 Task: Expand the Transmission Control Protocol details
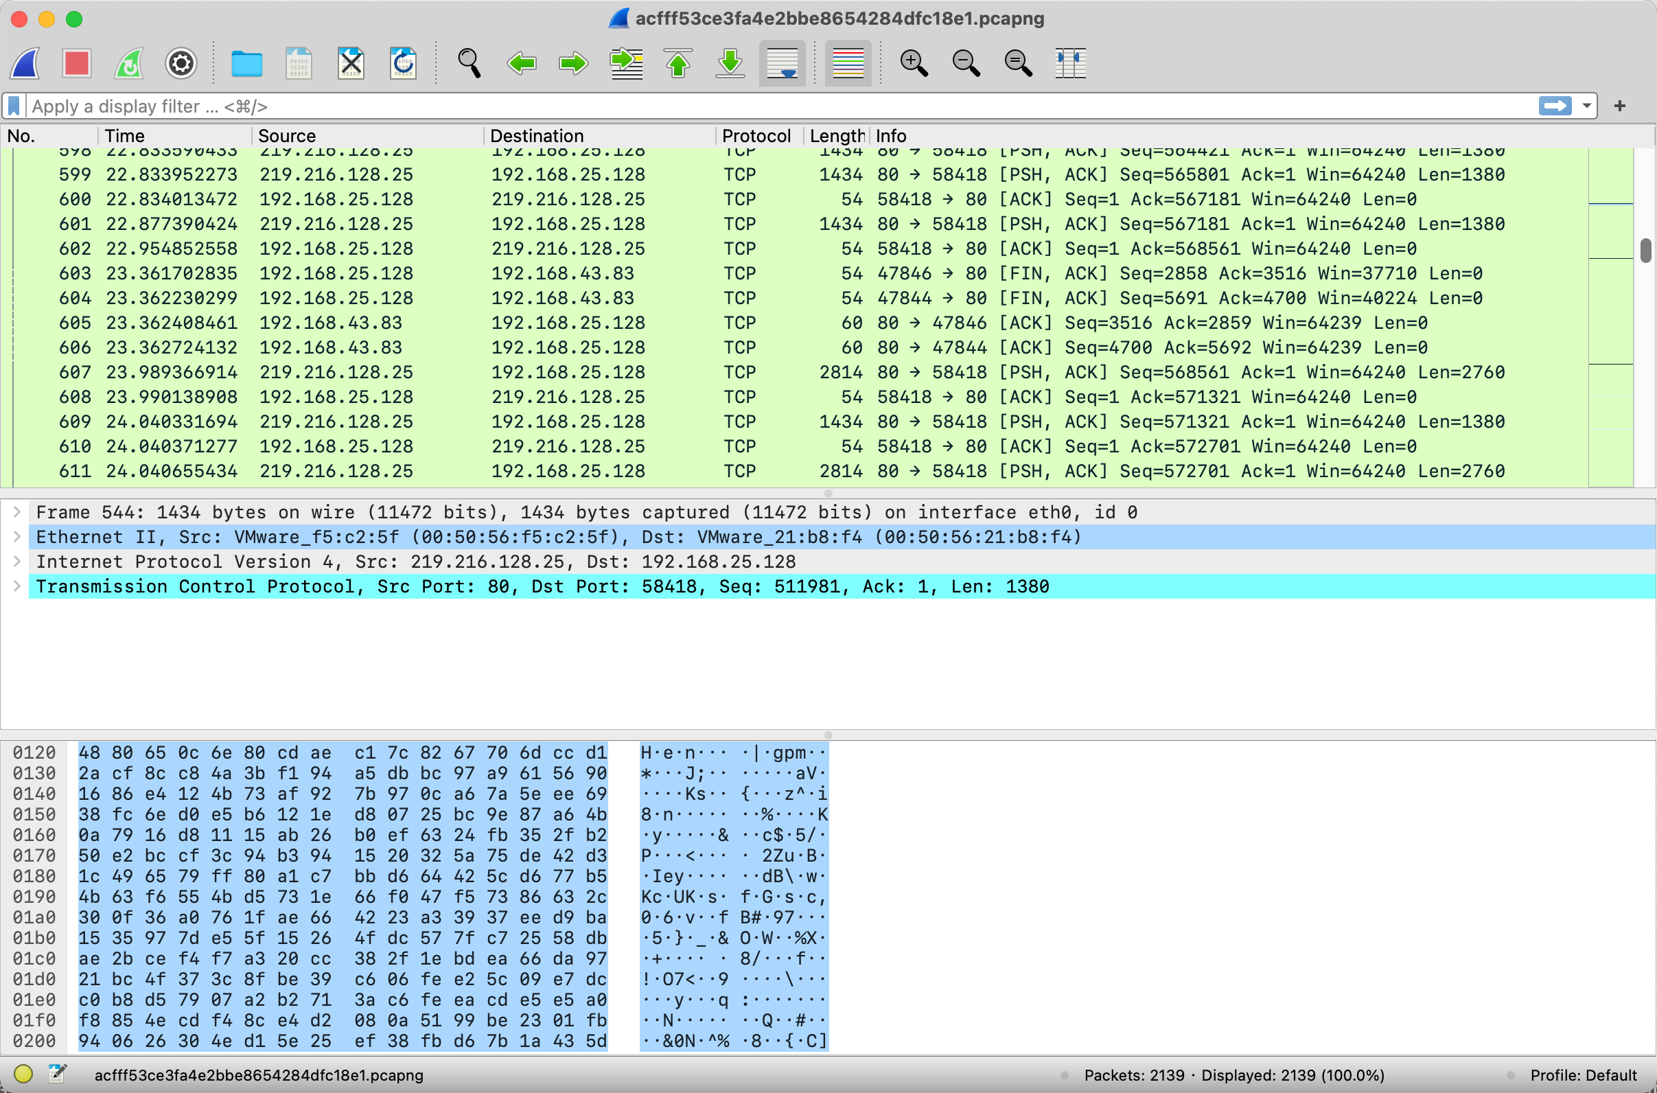(17, 586)
